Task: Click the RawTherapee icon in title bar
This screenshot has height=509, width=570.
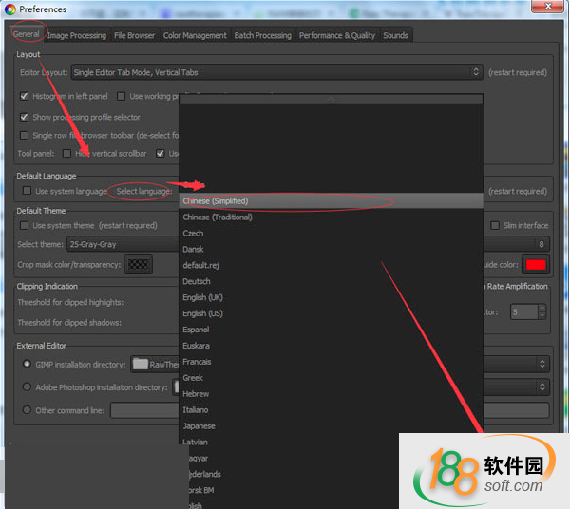Action: coord(9,9)
